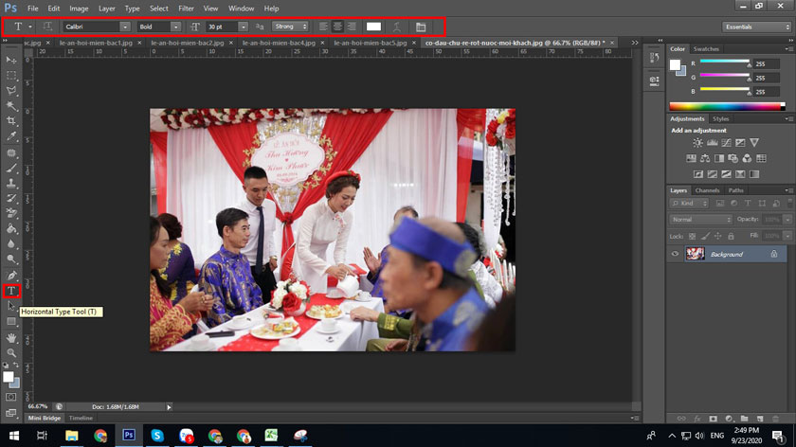The image size is (796, 447).
Task: Select the Lasso tool
Action: pyautogui.click(x=11, y=90)
